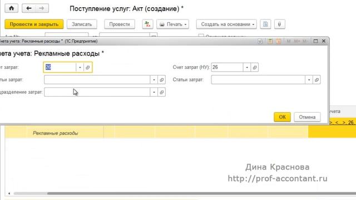Screen dimensions: 356x200
Task: Click the scroll-left arrow of table scrollbar
Action: pyautogui.click(x=9, y=193)
